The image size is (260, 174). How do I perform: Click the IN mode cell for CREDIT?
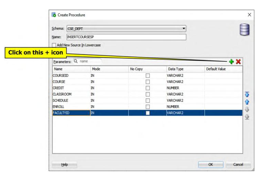(109, 88)
